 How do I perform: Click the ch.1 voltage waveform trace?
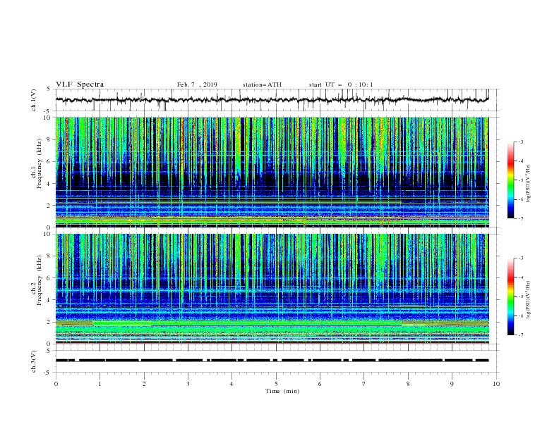272,100
